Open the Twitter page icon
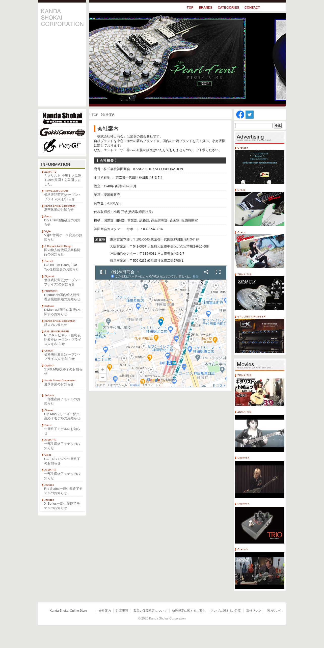The image size is (324, 648). point(250,115)
